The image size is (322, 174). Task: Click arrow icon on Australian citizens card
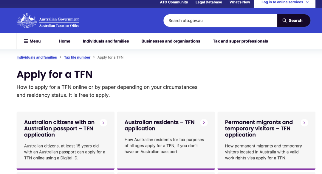(x=103, y=123)
